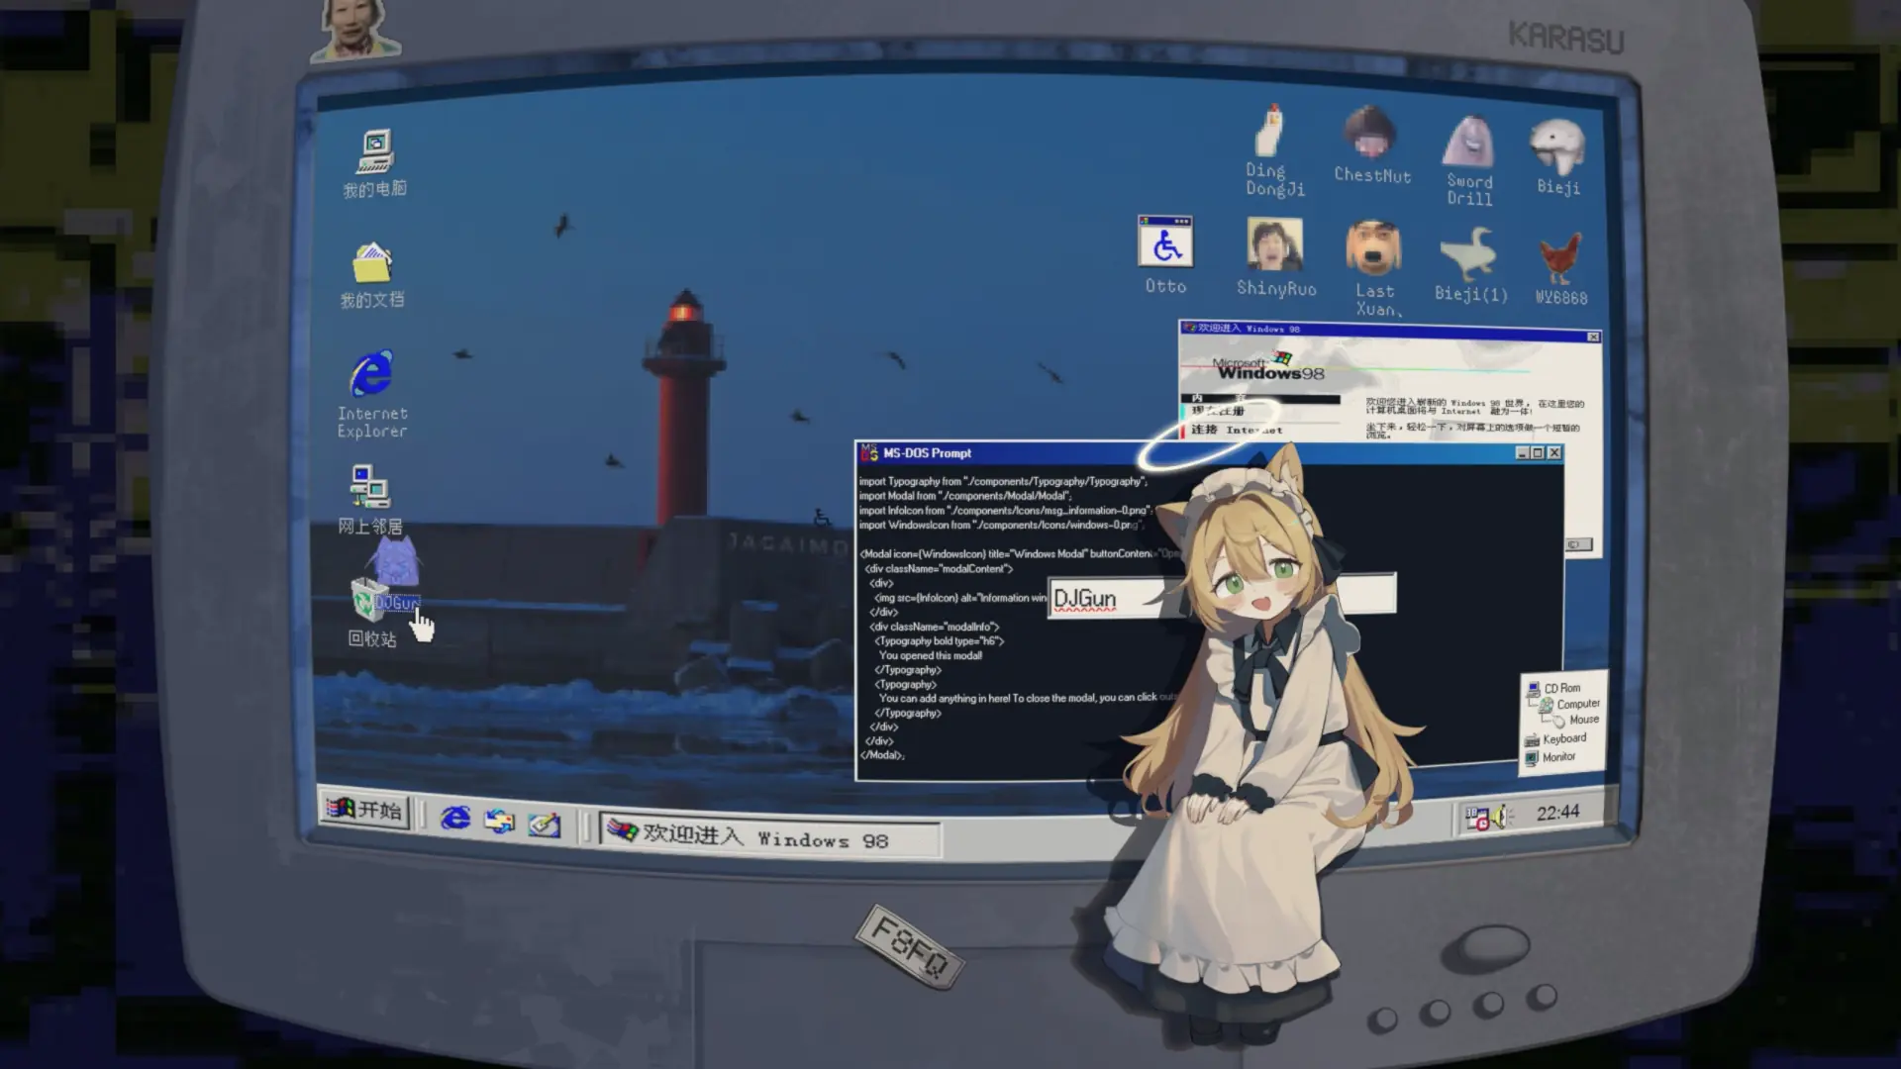Click the DJGun text input field

[1222, 597]
